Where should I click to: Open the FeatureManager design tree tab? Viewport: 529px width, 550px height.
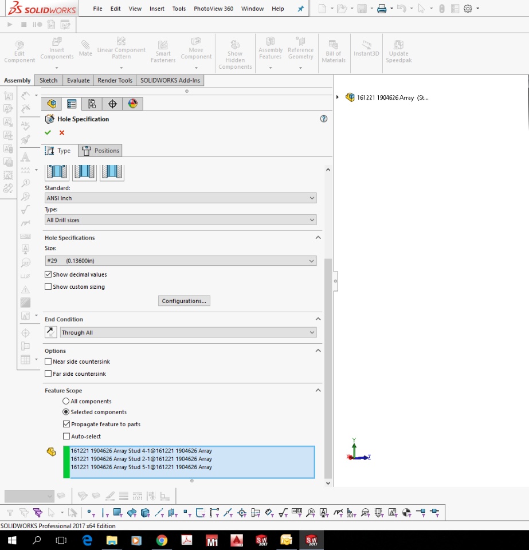[x=52, y=104]
